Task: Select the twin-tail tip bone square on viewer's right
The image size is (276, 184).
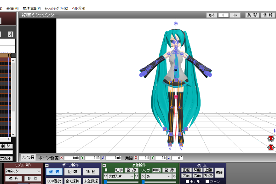Action: pos(186,129)
